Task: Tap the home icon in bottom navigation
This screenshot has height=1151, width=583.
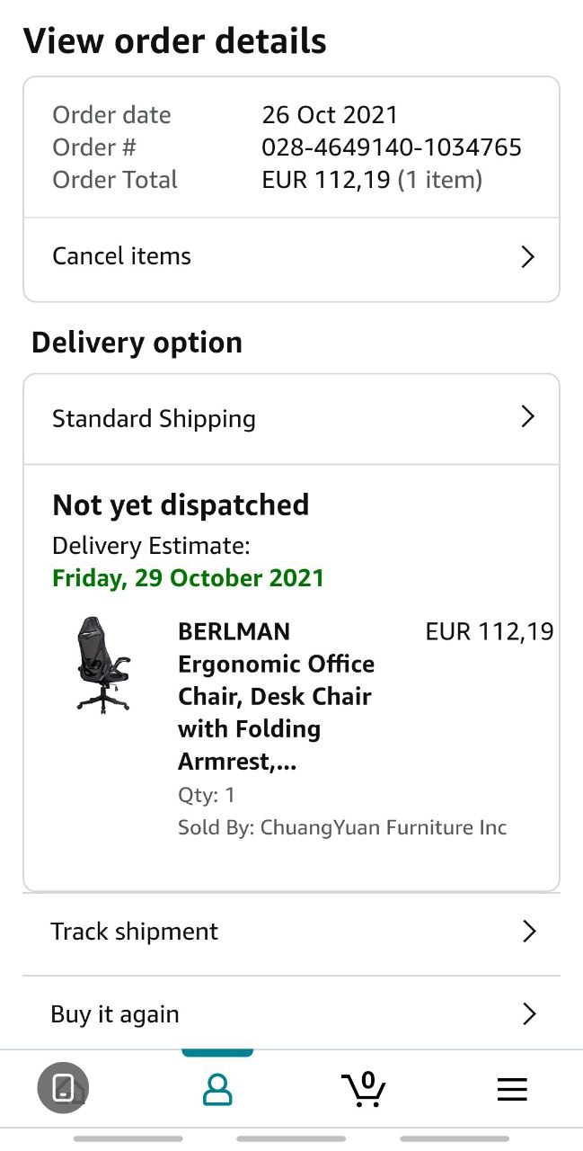Action: pos(63,1088)
